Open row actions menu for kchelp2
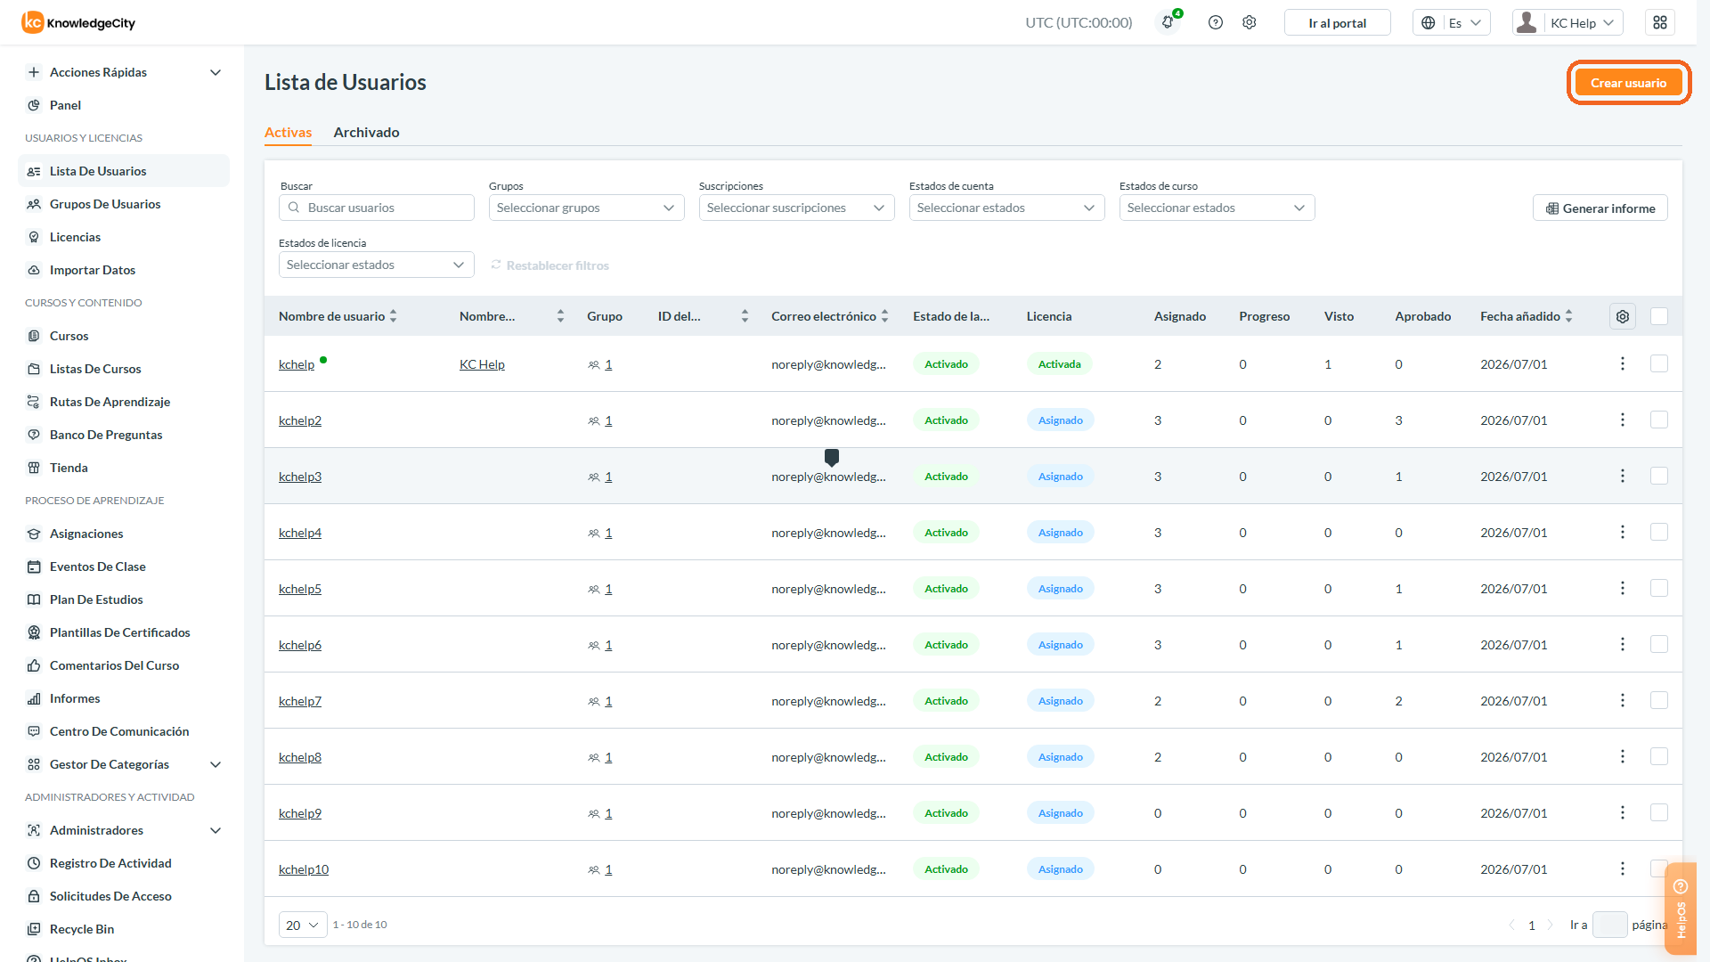Image resolution: width=1710 pixels, height=962 pixels. (1623, 420)
